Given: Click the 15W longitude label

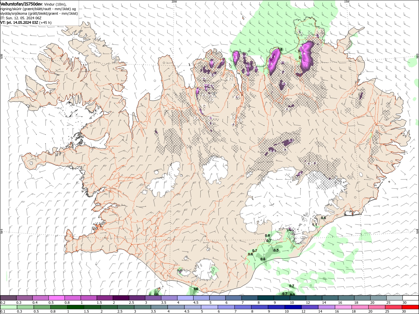Looking at the screenshot, I should 347,2.
